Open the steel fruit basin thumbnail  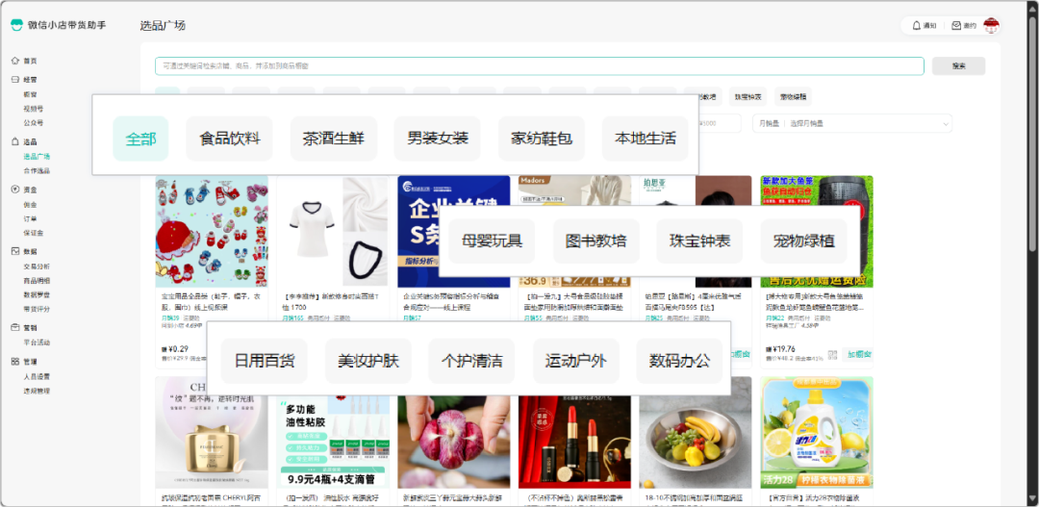click(696, 433)
